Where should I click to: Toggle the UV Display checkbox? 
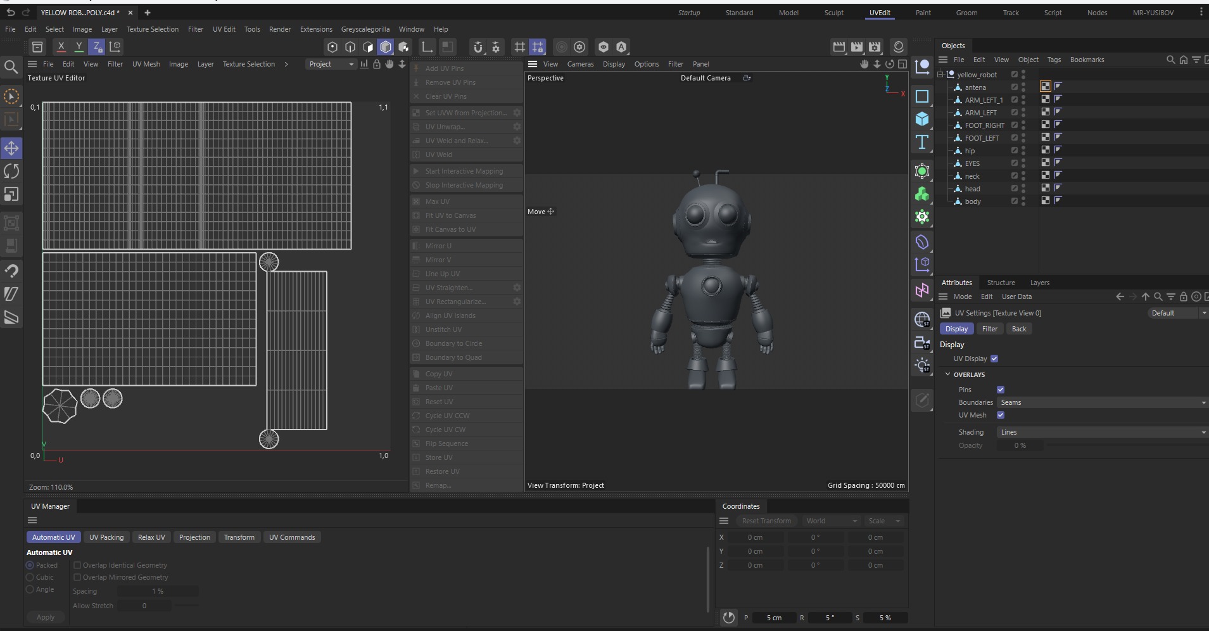pyautogui.click(x=994, y=359)
